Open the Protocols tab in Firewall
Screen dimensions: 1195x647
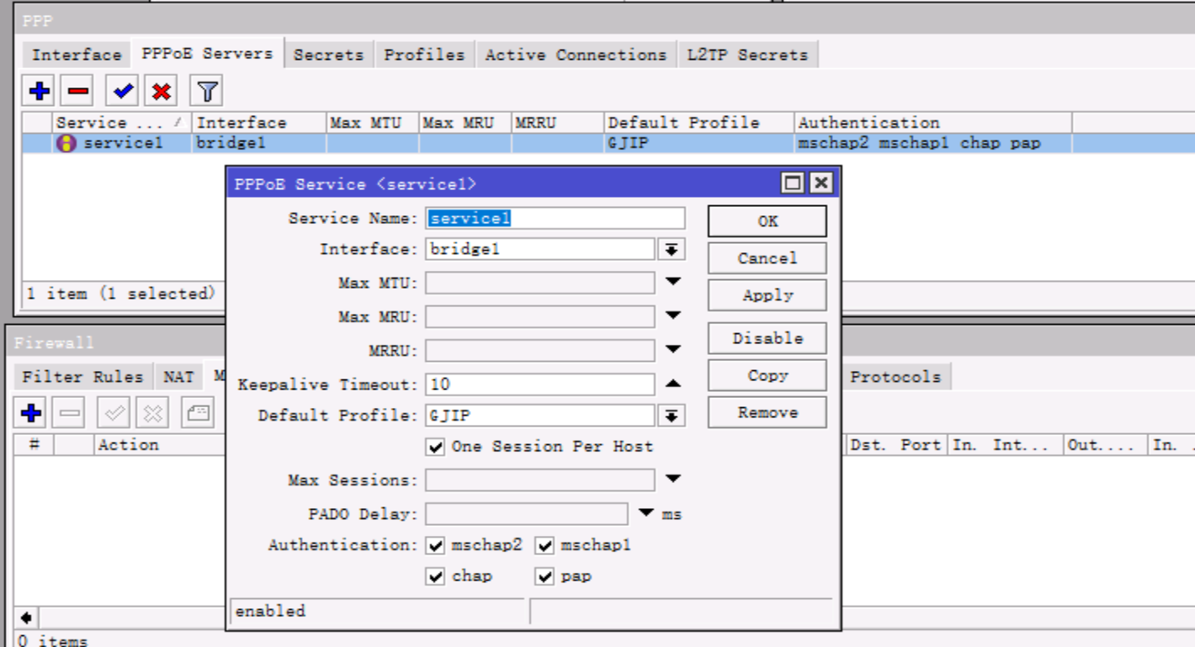pos(895,377)
